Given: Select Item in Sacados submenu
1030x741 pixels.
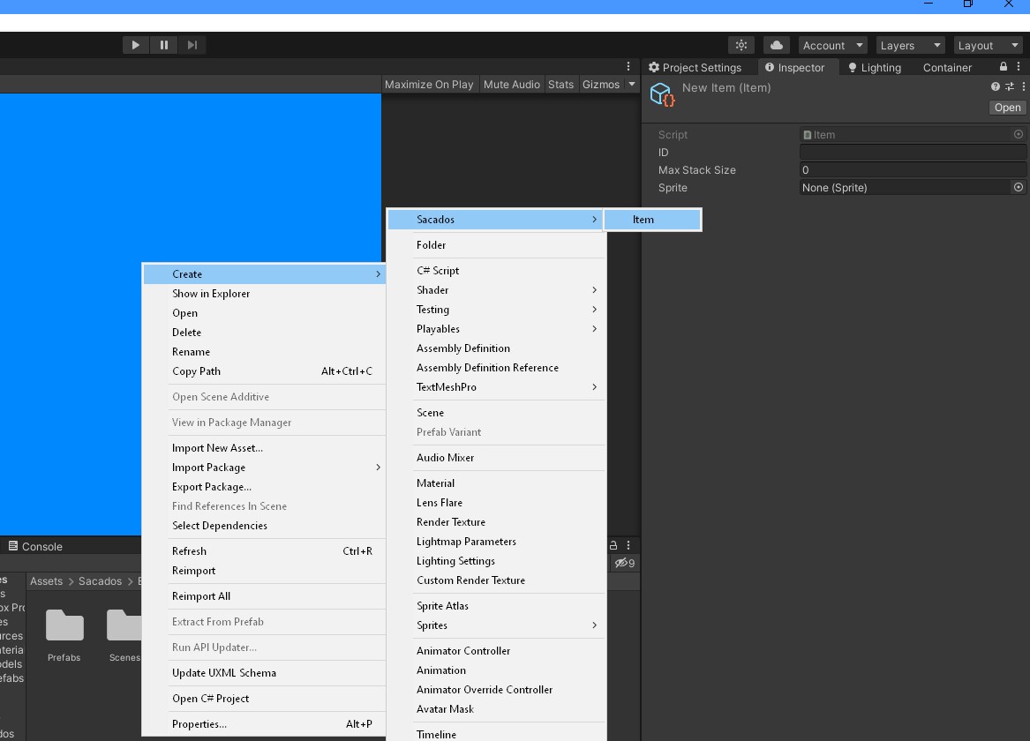Looking at the screenshot, I should (x=652, y=220).
